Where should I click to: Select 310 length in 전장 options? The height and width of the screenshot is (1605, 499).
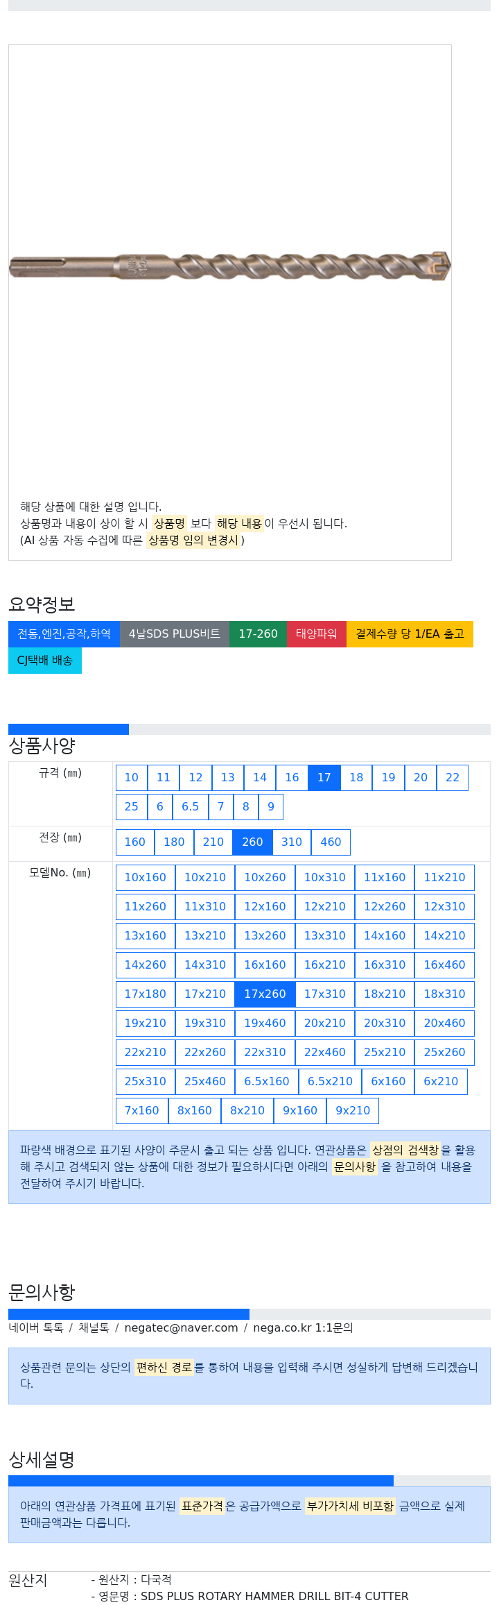pyautogui.click(x=292, y=842)
